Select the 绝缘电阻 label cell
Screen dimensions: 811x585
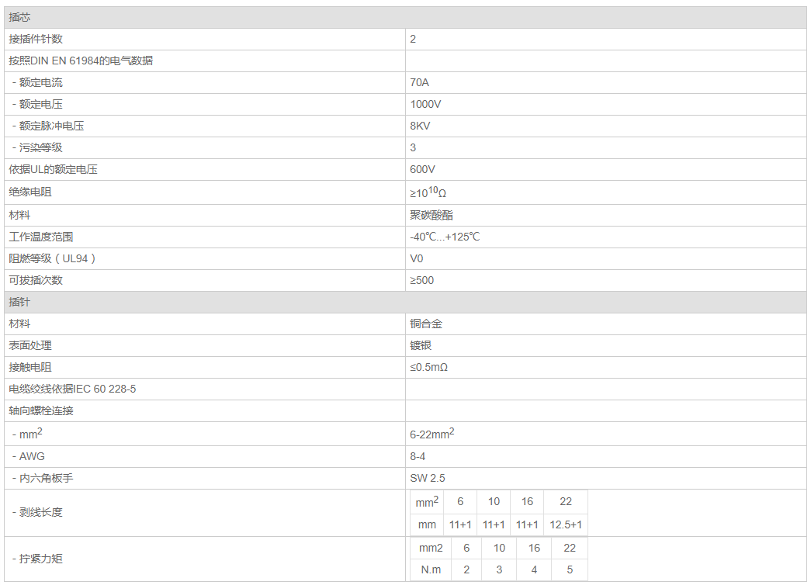pyautogui.click(x=30, y=192)
